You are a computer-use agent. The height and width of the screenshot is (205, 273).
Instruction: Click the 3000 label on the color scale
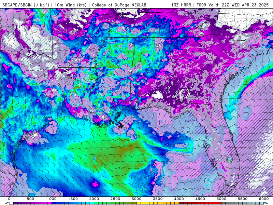[136, 199]
